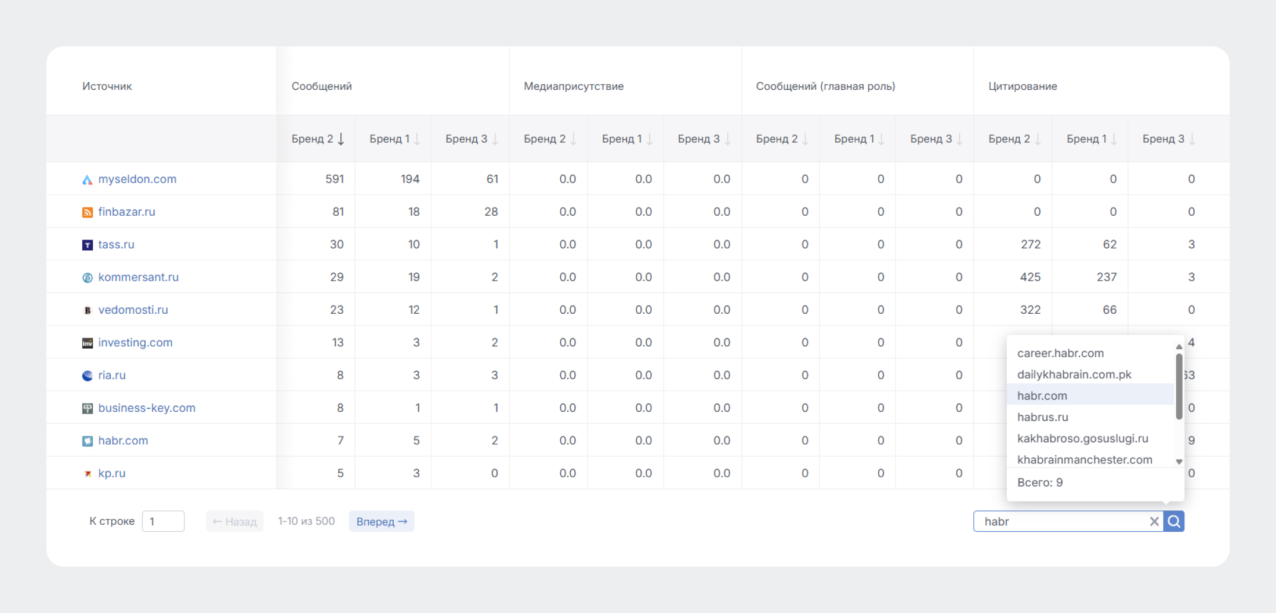
Task: Select habr.com from the suggestion list
Action: tap(1042, 396)
